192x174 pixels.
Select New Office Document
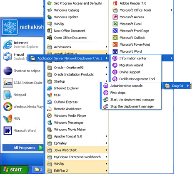click(x=77, y=31)
